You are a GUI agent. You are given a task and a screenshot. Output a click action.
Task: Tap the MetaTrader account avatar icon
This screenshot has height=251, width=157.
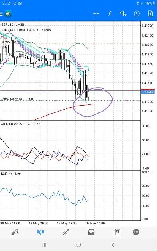click(x=8, y=14)
